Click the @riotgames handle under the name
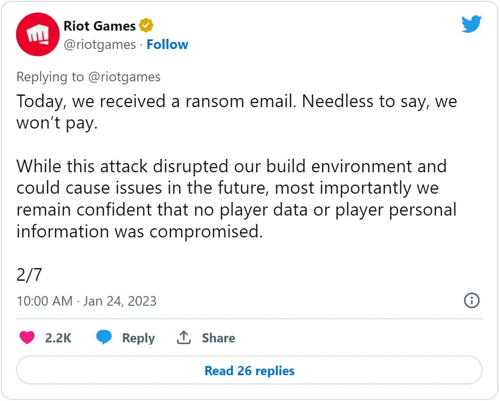The image size is (500, 401). tap(100, 45)
